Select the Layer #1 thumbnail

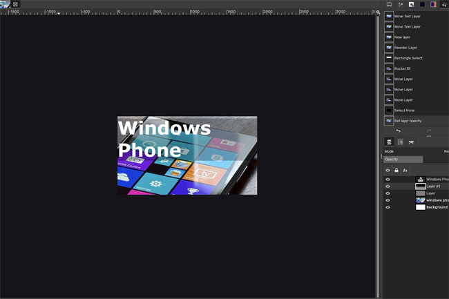[421, 186]
